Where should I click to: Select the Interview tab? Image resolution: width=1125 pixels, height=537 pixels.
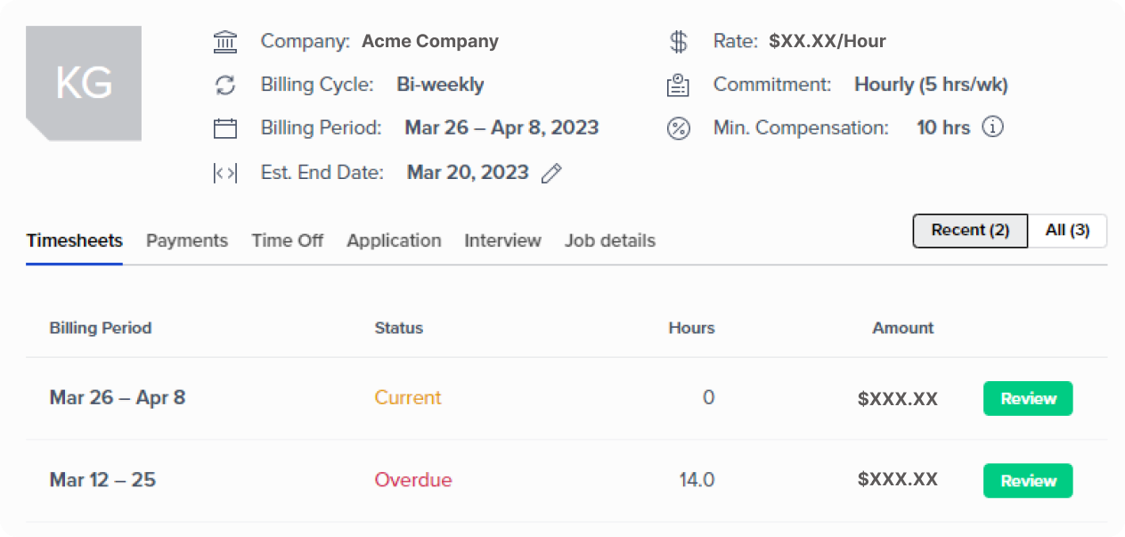pyautogui.click(x=502, y=240)
